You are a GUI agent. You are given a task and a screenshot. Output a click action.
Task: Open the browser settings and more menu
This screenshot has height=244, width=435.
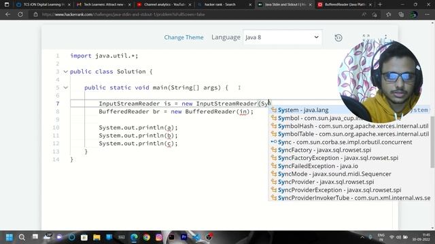tap(427, 14)
